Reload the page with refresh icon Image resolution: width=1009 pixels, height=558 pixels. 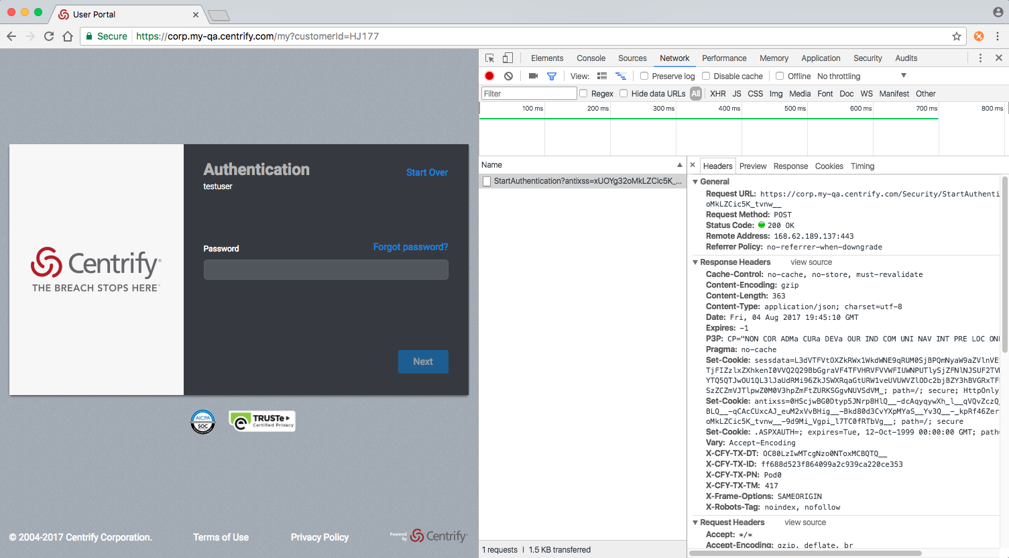tap(49, 36)
